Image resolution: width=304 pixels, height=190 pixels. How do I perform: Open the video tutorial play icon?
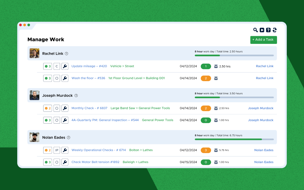tap(262, 30)
